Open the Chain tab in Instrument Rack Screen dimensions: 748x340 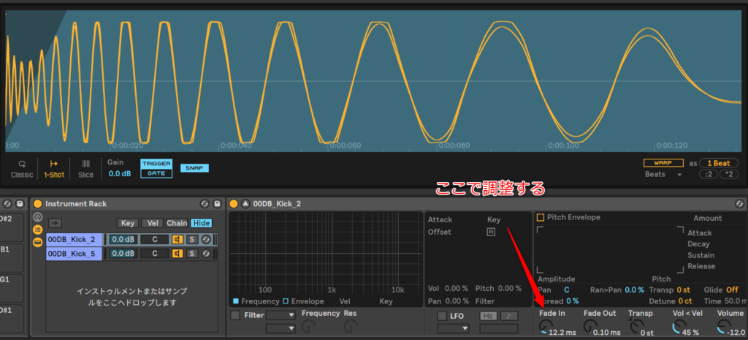[x=177, y=223]
